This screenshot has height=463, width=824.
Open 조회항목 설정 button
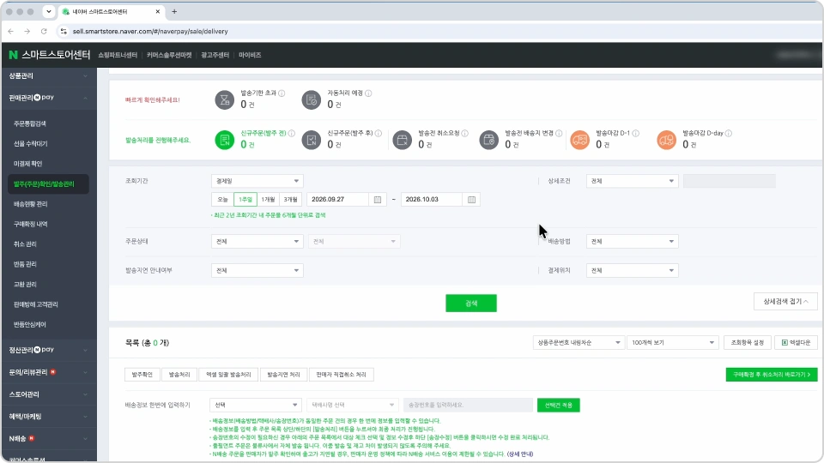tap(748, 343)
